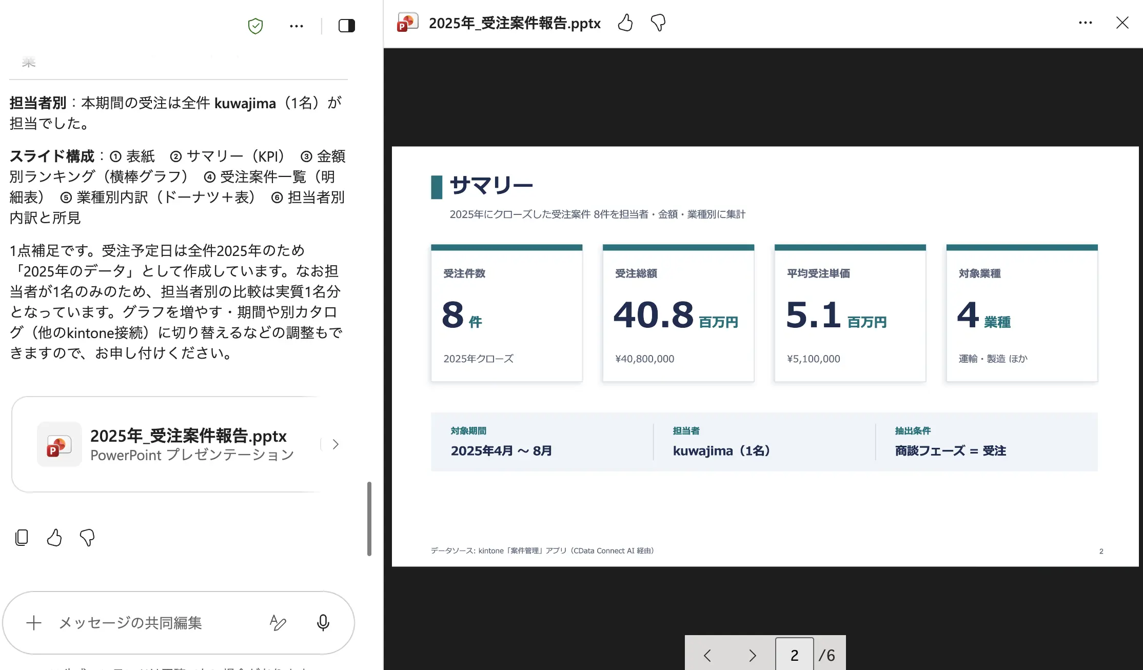The height and width of the screenshot is (670, 1143).
Task: Dislike the previewed file with thumbs down
Action: 658,23
